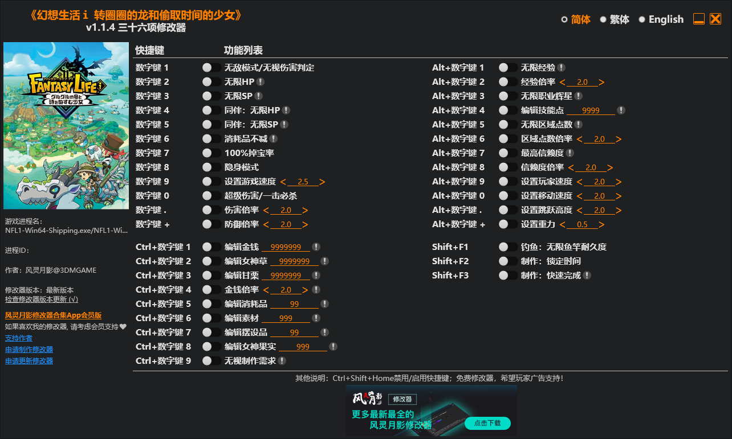Minimize the trainer window
The width and height of the screenshot is (732, 439).
point(699,19)
